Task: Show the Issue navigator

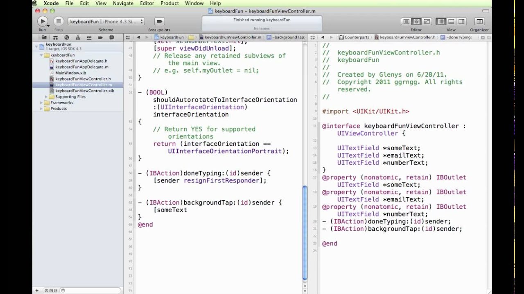Action: pyautogui.click(x=78, y=38)
